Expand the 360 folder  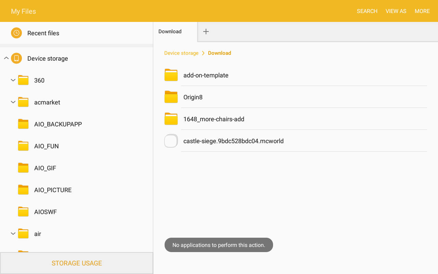click(x=13, y=80)
